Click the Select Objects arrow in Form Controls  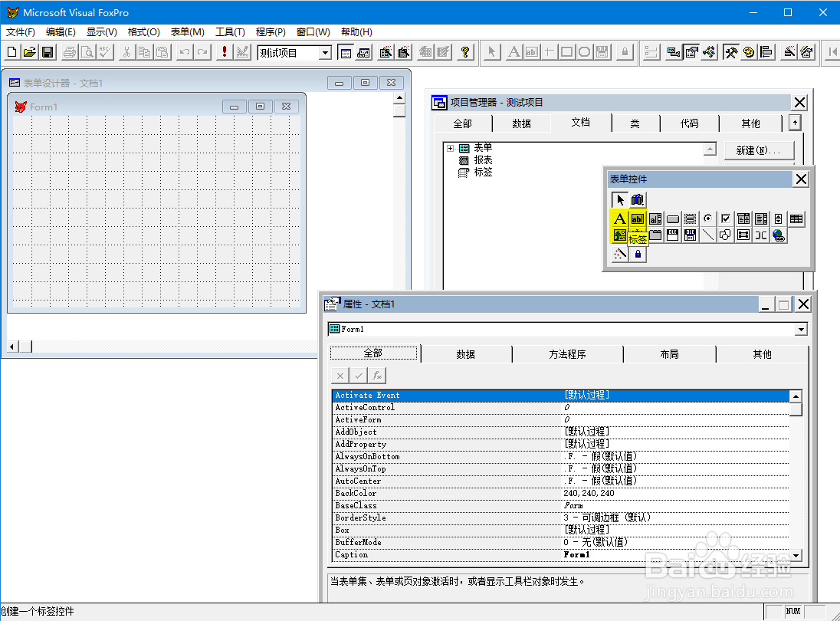coord(620,200)
